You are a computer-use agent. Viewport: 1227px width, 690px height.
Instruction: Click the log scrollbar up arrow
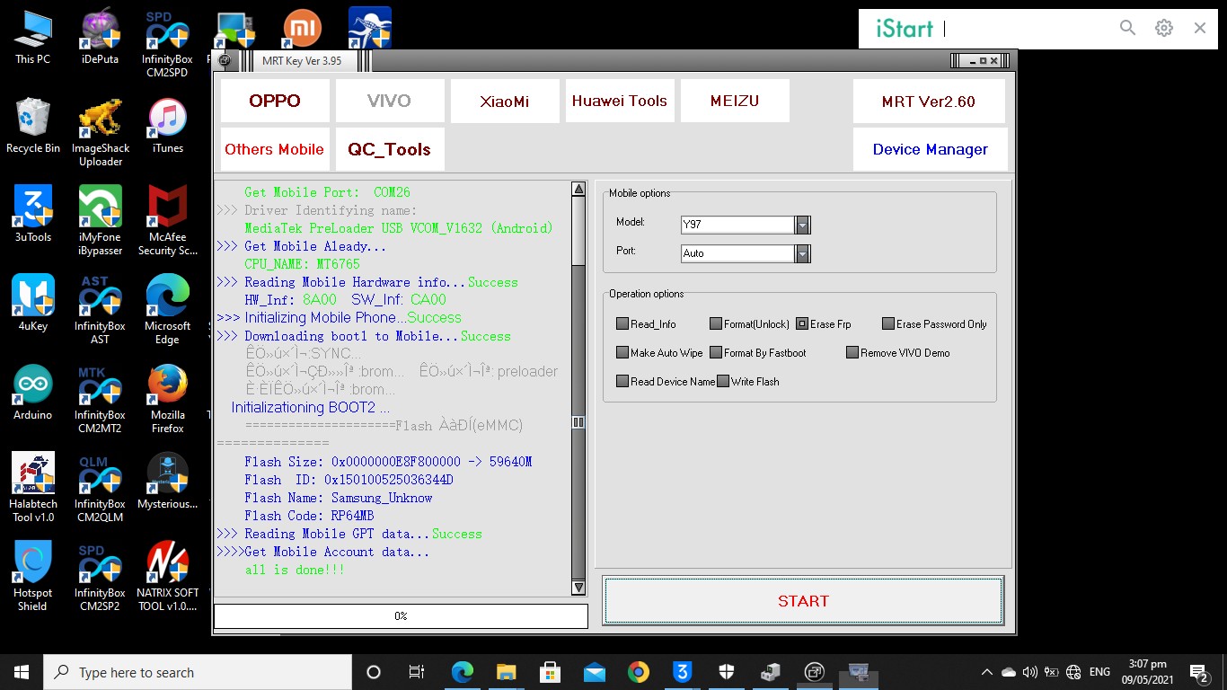click(578, 190)
